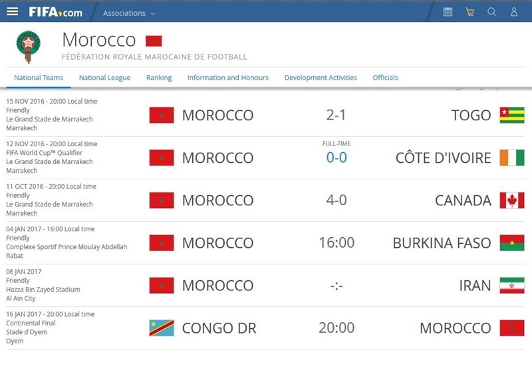Screen dimensions: 532x370
Task: Open the Ranking tab
Action: (x=159, y=78)
